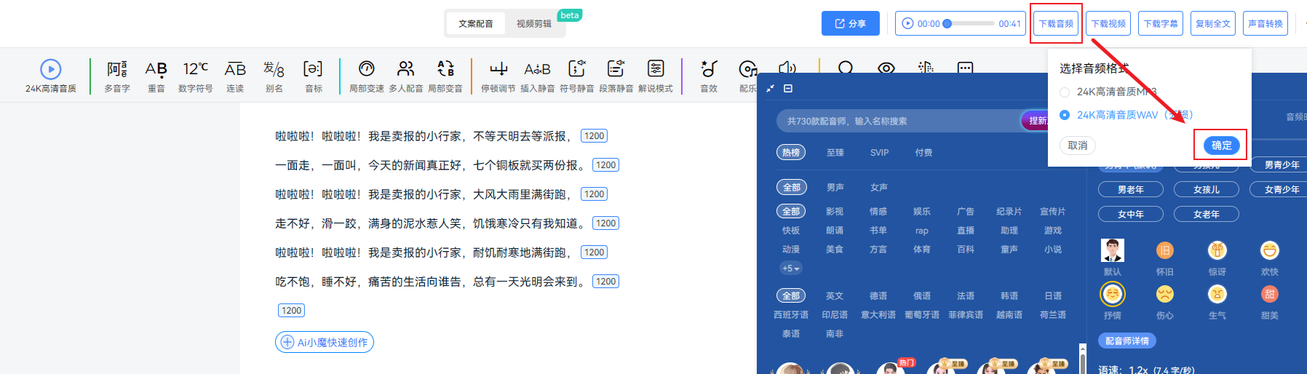
Task: Select the 多人配音 multi-voice icon
Action: point(405,69)
